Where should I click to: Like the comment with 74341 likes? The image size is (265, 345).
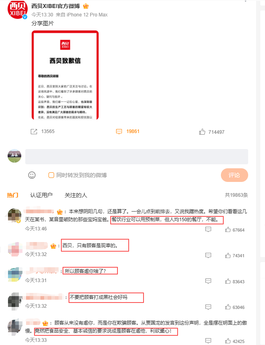tap(228, 256)
